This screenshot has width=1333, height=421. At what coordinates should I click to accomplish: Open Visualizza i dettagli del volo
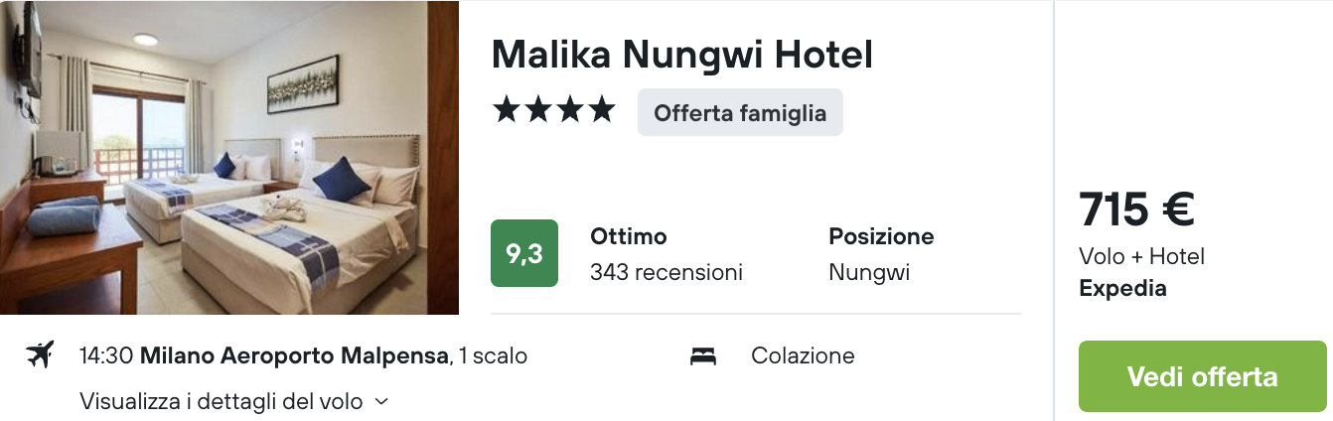pos(222,402)
